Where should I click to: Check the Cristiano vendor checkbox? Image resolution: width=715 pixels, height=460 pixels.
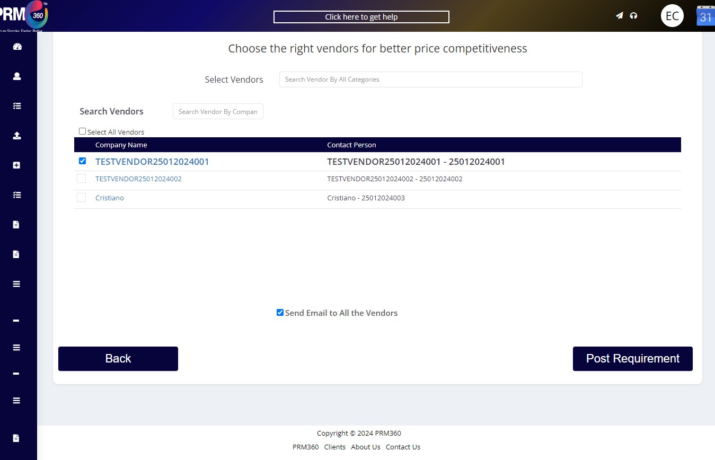81,198
